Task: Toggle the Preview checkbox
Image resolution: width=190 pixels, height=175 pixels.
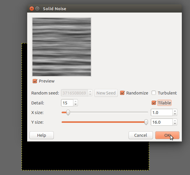Action: coord(35,81)
